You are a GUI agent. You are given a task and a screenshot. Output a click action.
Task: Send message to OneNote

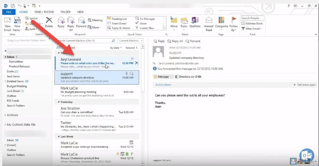[195, 22]
